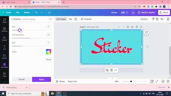Delete page 2 with trash icon

[137, 27]
